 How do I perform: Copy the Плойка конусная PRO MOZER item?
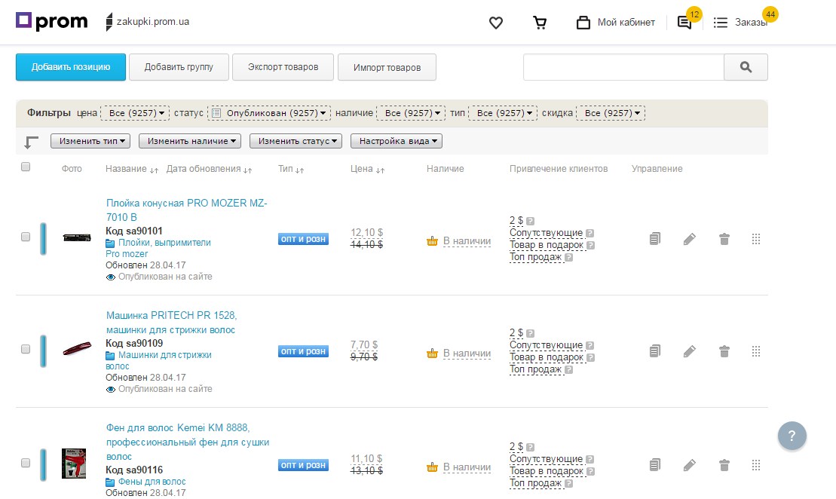click(655, 239)
